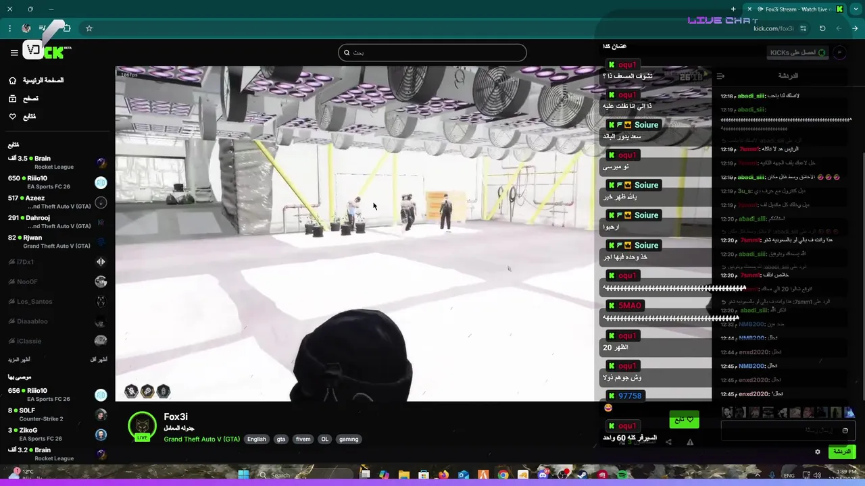
Task: Open chat settings gear icon
Action: (817, 452)
